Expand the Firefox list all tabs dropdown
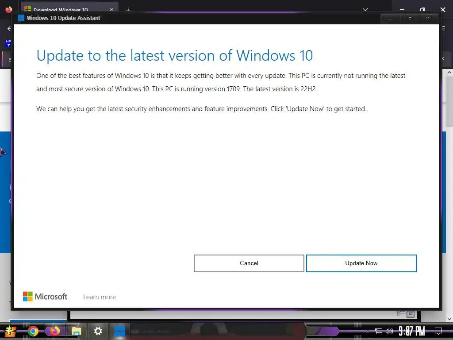Screen dimensions: 453x340 [x=365, y=10]
